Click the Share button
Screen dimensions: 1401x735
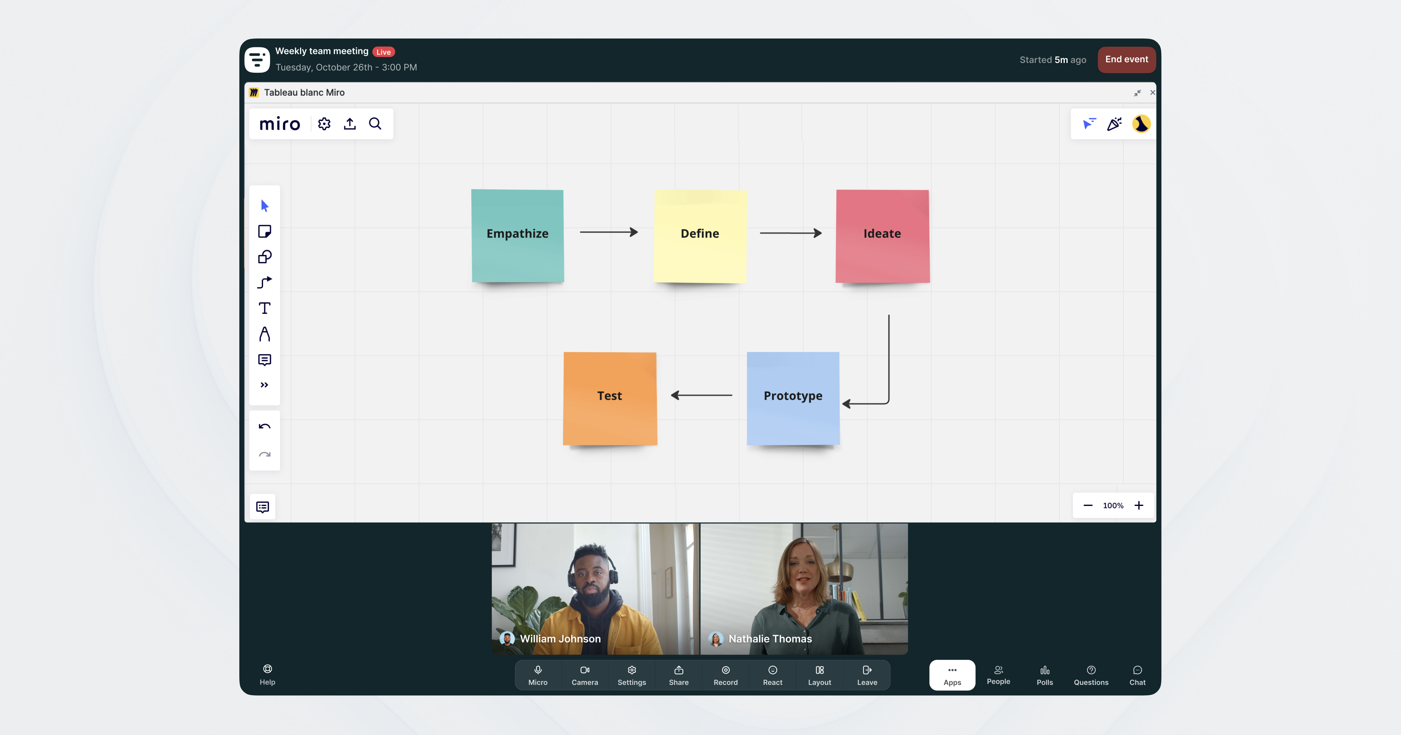point(679,675)
